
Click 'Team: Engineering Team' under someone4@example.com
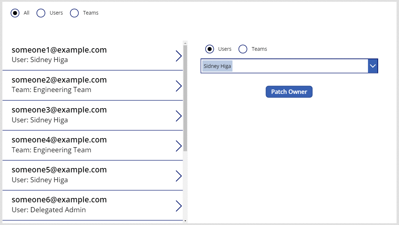click(52, 150)
